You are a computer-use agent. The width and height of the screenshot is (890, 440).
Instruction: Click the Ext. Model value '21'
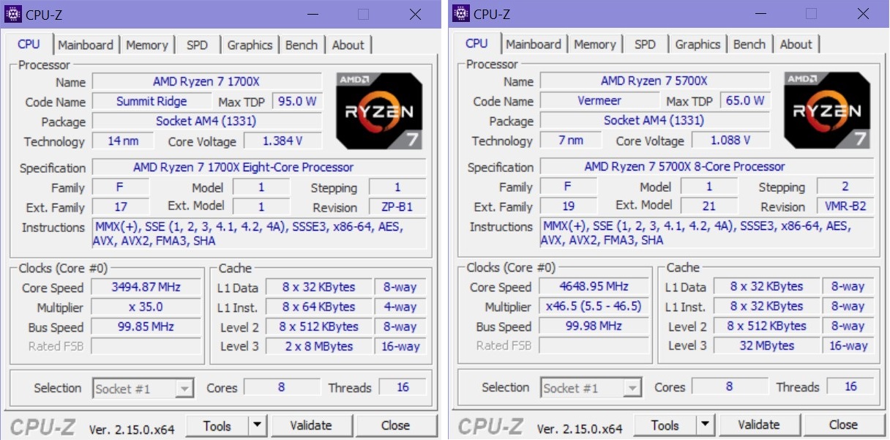(x=709, y=206)
